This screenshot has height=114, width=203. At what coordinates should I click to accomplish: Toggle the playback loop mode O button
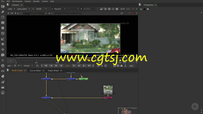tap(93, 66)
